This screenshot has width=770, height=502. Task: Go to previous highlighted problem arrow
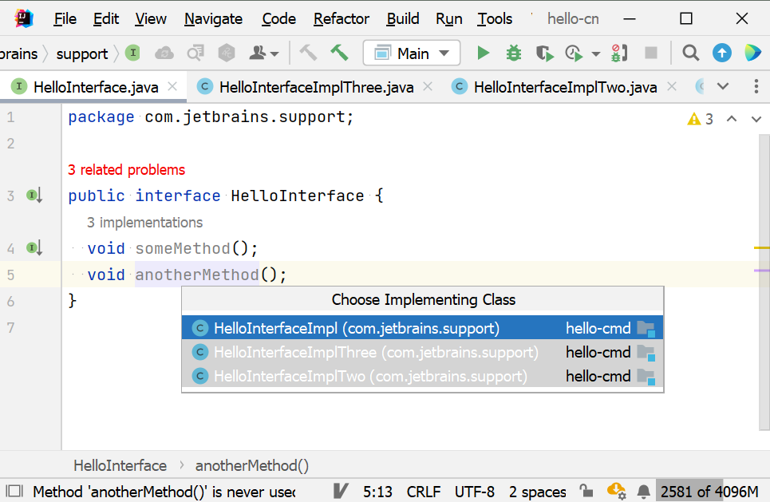tap(732, 119)
